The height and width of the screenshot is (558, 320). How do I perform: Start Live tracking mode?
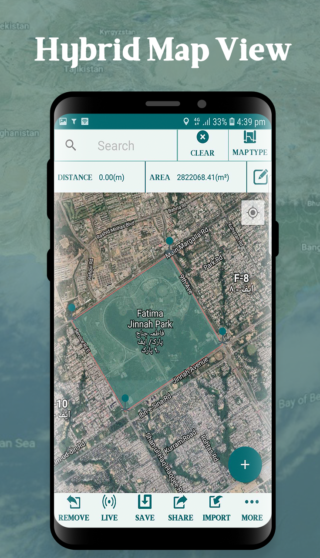tap(109, 508)
